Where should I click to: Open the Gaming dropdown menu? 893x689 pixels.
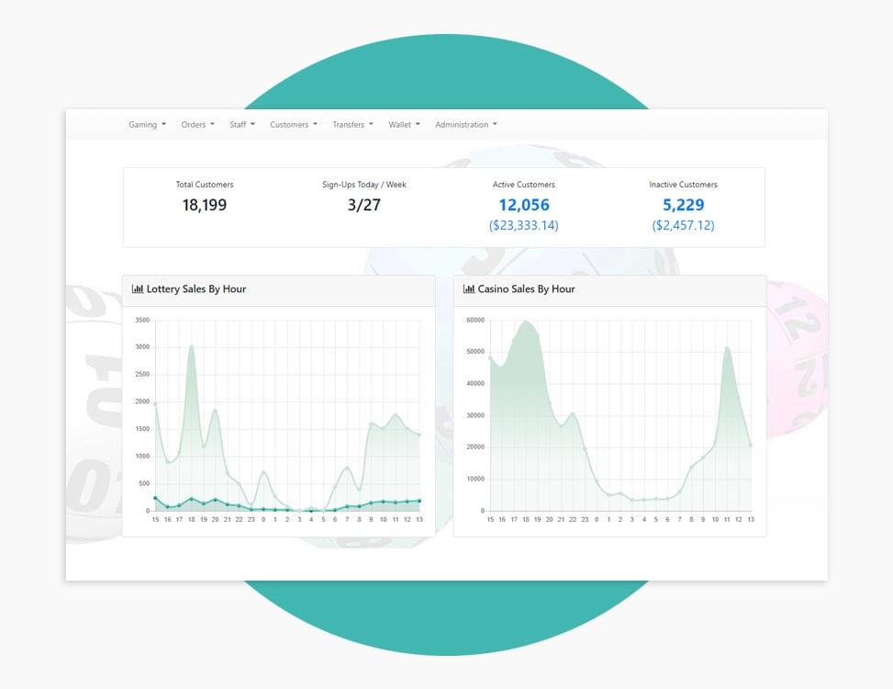pos(147,125)
